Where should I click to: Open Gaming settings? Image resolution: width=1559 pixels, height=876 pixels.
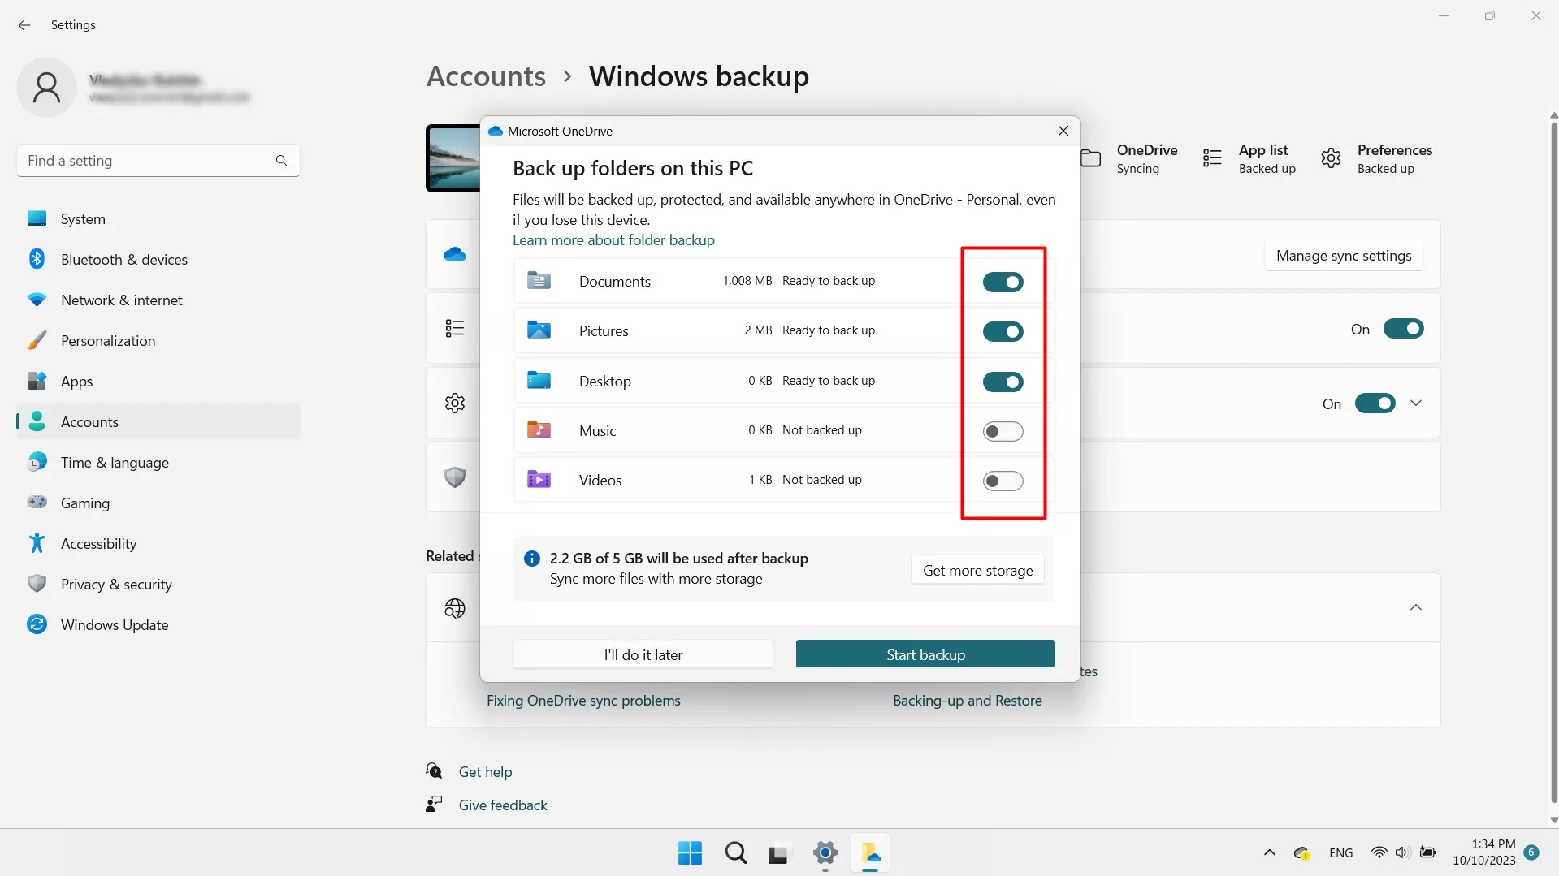(158, 503)
